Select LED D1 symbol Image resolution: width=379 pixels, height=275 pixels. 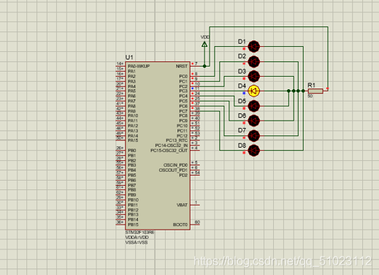tap(253, 46)
